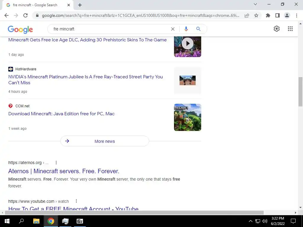
Task: Reload the current page
Action: [25, 15]
